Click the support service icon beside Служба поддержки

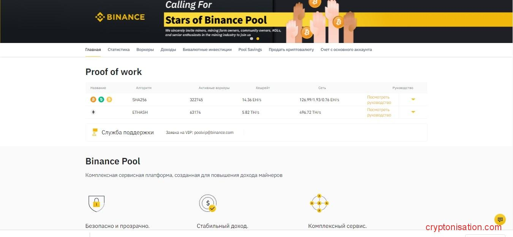pos(95,132)
